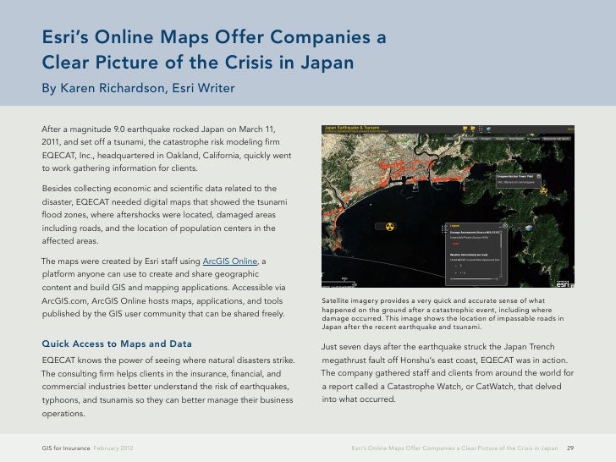
Task: Click the red impassable roads swatch in the legend
Action: [456, 244]
